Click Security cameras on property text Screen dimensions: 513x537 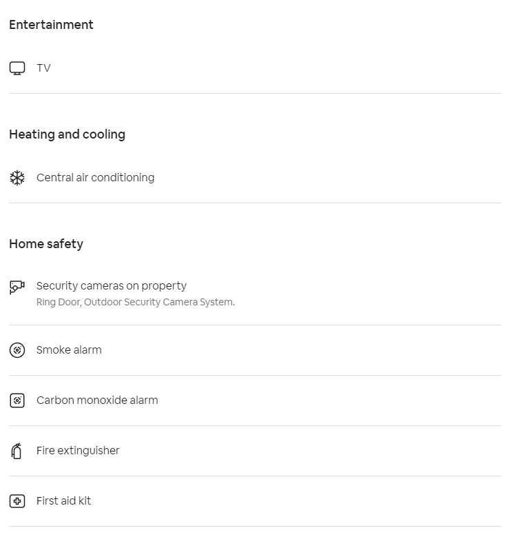[x=111, y=286]
